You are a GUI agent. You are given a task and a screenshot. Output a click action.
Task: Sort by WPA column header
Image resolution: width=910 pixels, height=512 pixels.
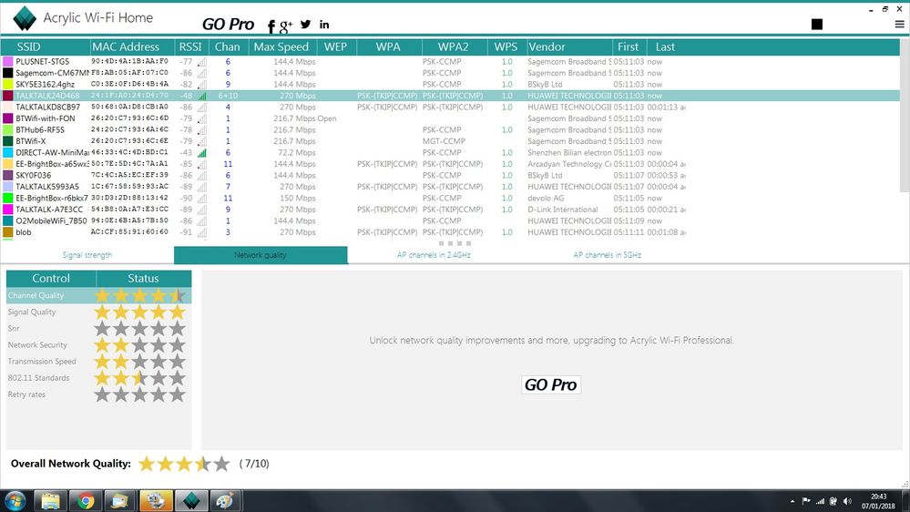coord(389,47)
